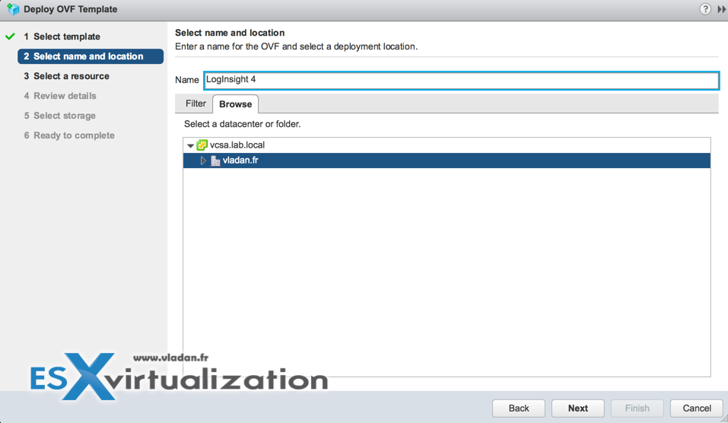Select the vcsa.lab.local tree item

[x=237, y=145]
